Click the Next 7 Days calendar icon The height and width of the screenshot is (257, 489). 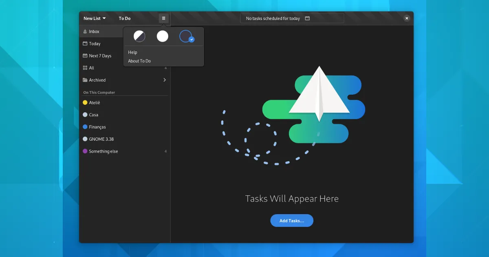click(85, 56)
